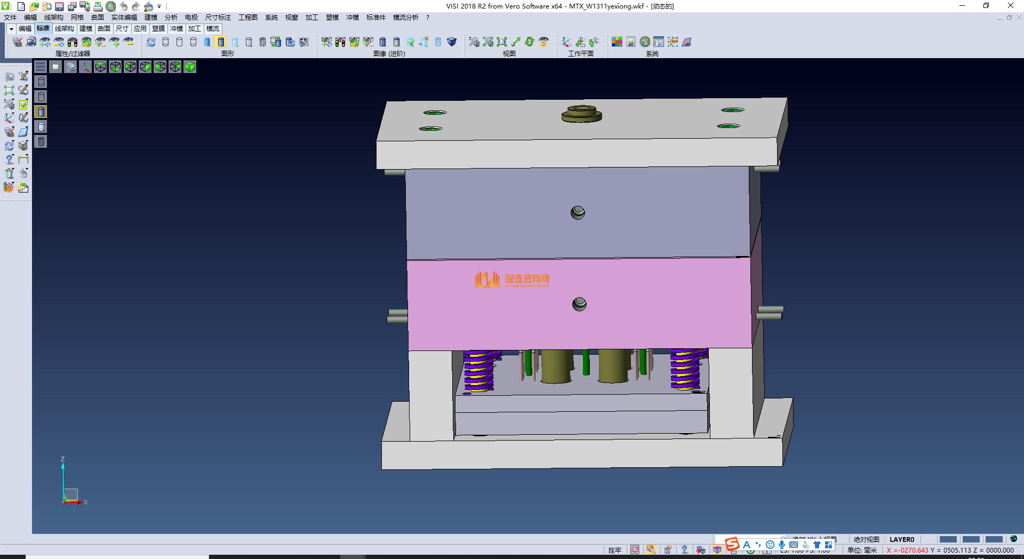Click the traffic light filter icon
The height and width of the screenshot is (559, 1024).
[x=73, y=42]
